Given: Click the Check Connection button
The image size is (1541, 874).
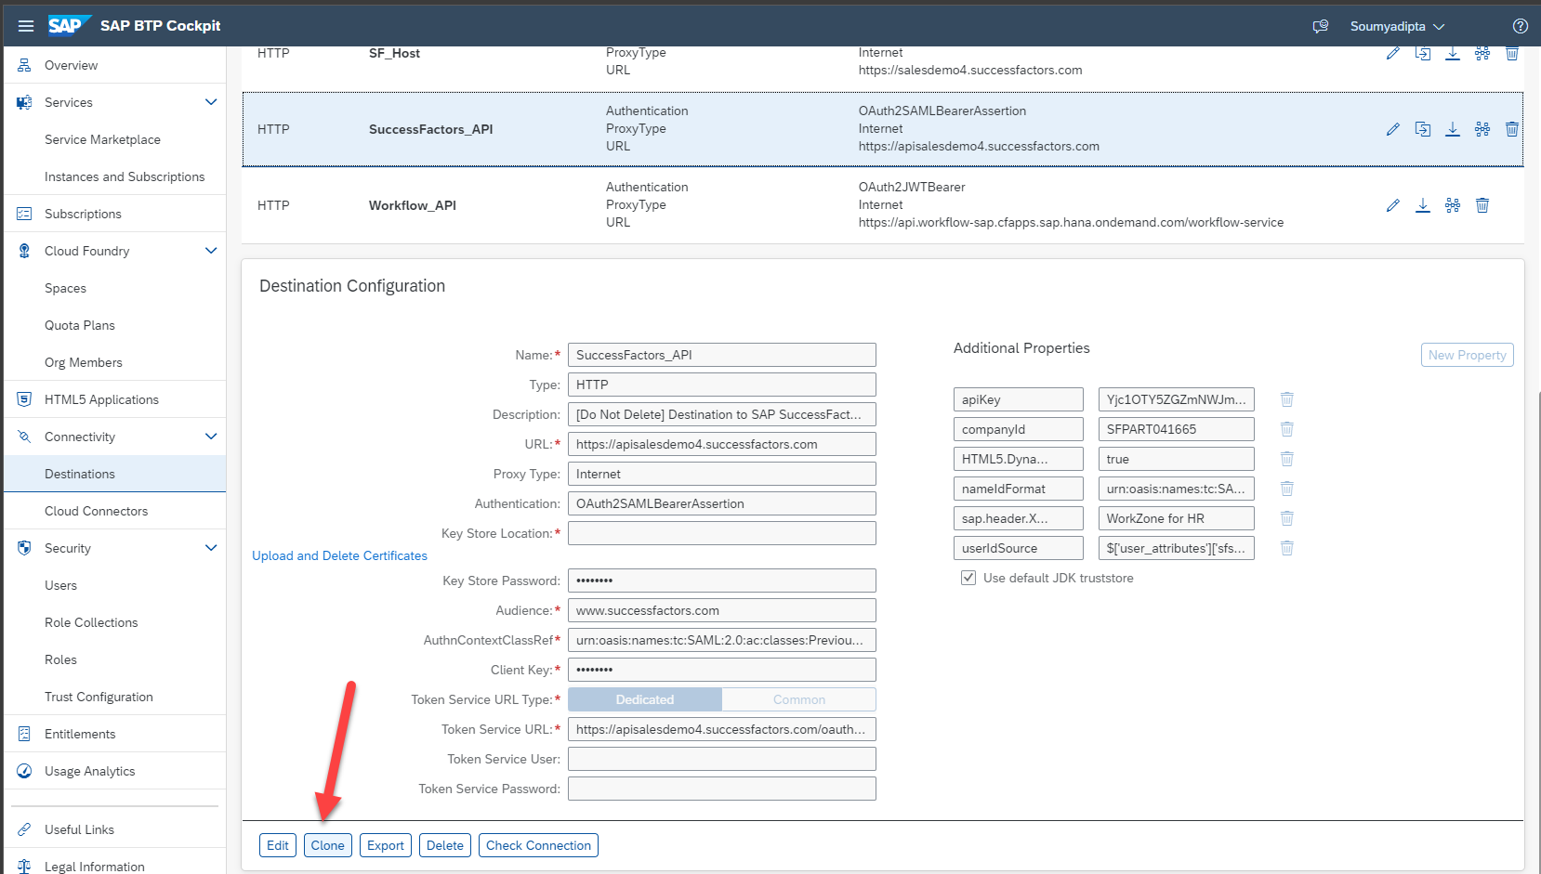Looking at the screenshot, I should 538,845.
